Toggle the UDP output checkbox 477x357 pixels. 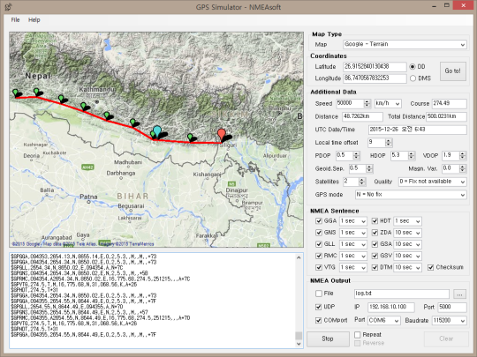click(x=319, y=307)
